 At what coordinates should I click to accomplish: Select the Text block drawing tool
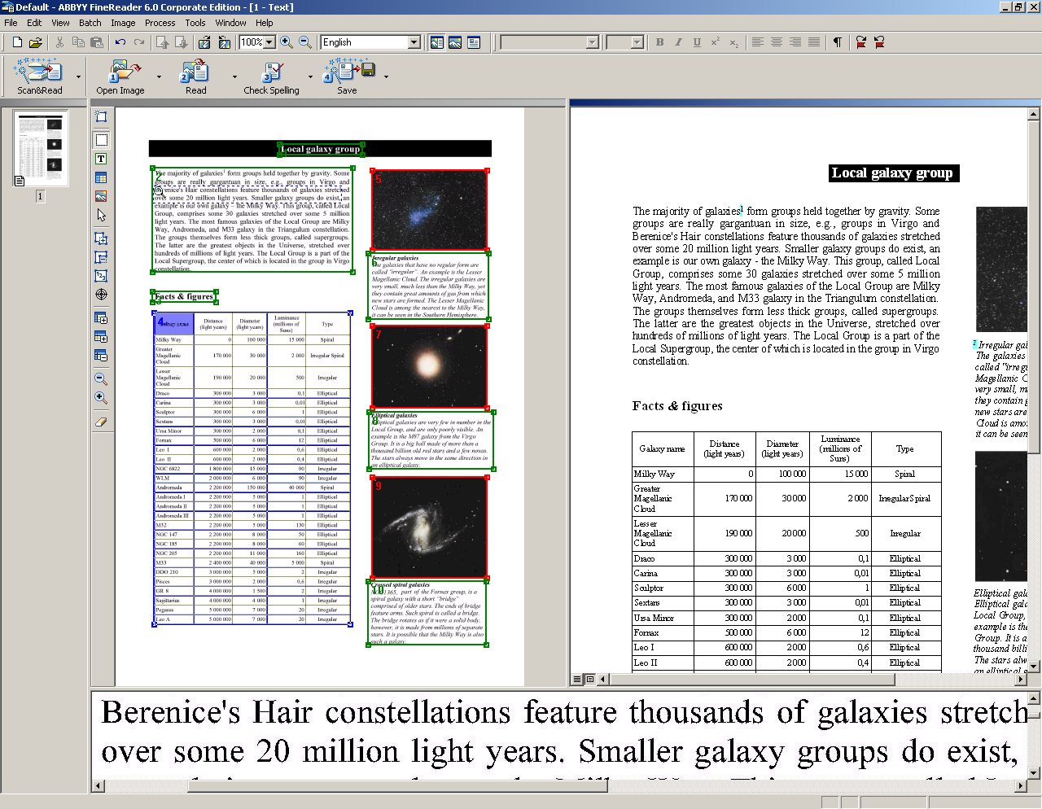click(x=101, y=160)
